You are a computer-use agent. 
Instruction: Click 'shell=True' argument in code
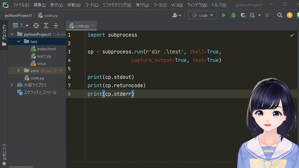pos(204,52)
